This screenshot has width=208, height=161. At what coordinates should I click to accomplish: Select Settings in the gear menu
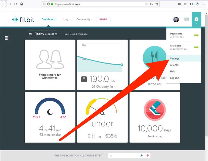coord(184,58)
